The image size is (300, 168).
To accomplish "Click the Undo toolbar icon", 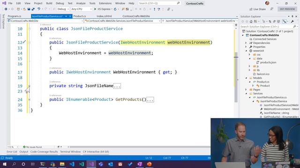I will coord(39,9).
